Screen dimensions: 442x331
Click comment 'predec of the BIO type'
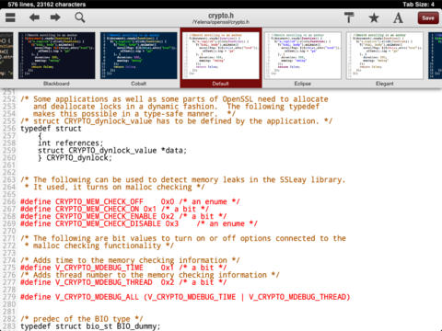[x=82, y=319]
